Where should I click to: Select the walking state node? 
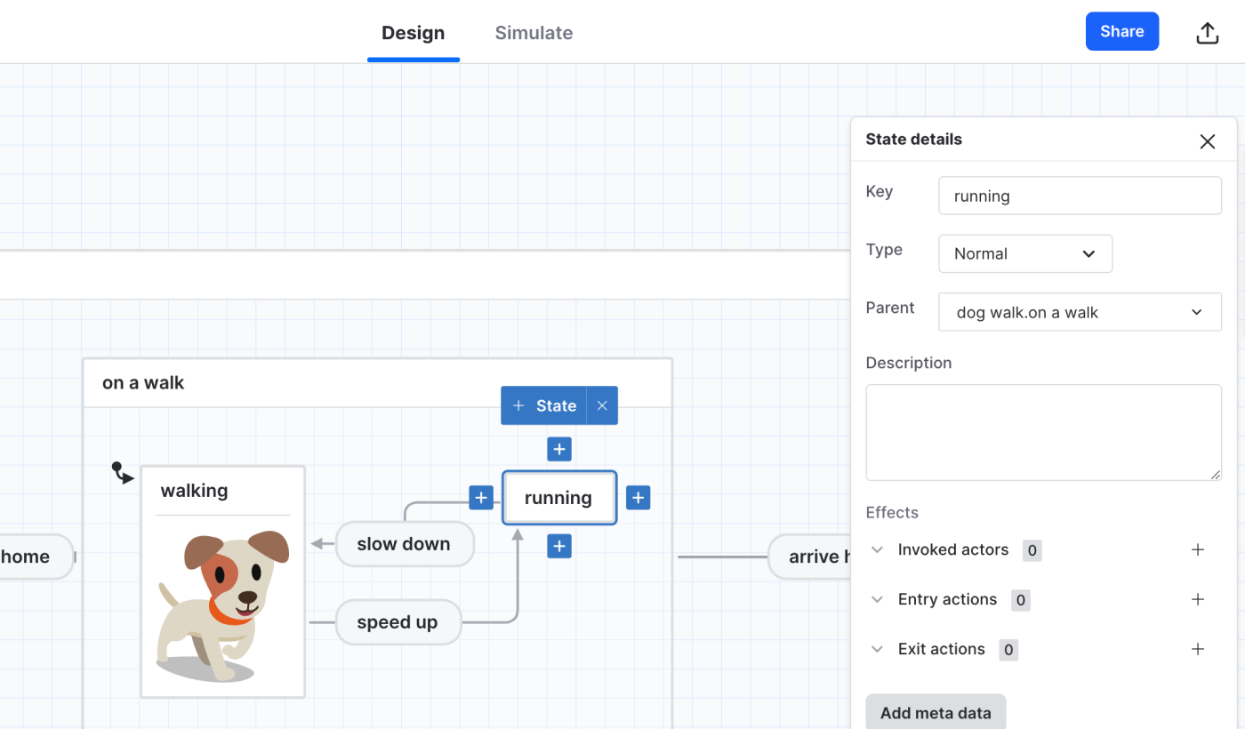tap(222, 581)
